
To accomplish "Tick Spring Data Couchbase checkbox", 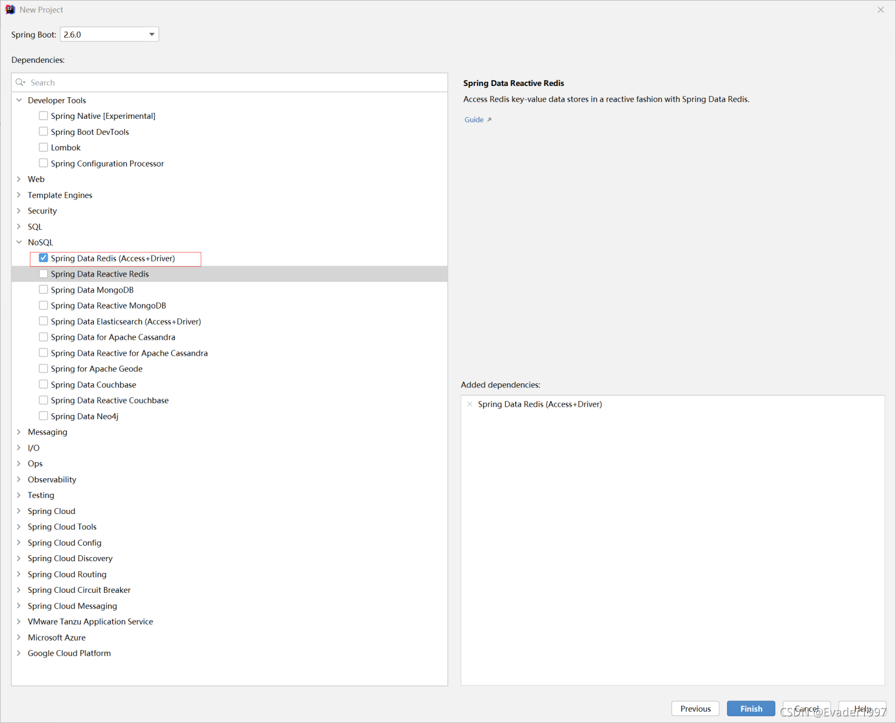I will [x=44, y=384].
